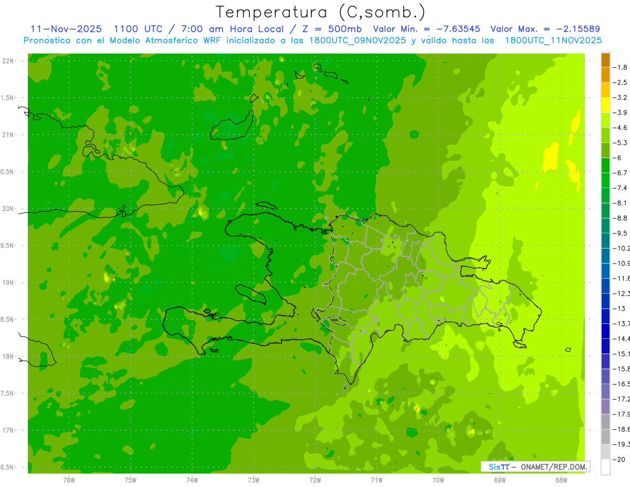Click the '-3.2' legend label

tap(621, 98)
